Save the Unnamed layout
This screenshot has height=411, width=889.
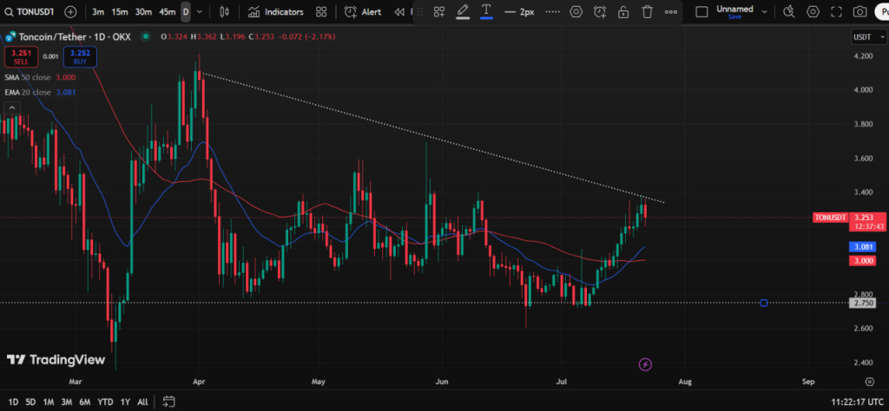click(x=734, y=17)
